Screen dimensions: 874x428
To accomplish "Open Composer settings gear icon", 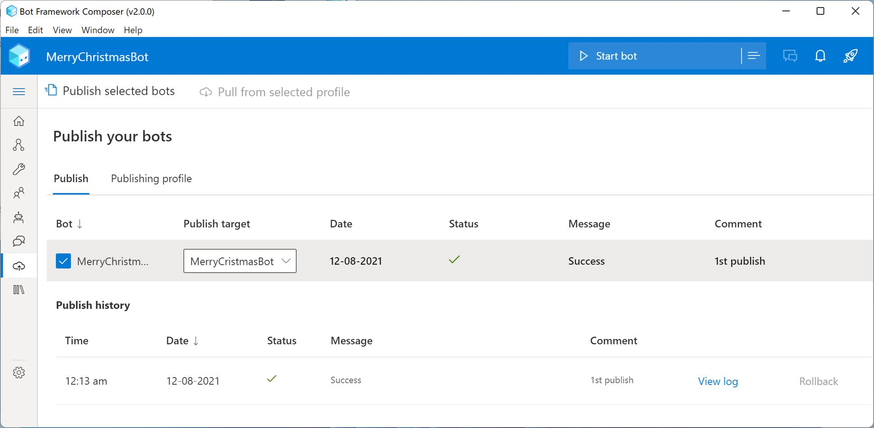I will tap(18, 373).
